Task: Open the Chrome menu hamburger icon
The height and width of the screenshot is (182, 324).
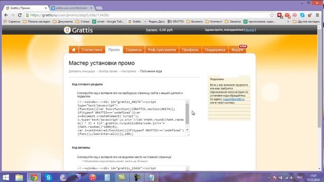Action: pos(317,15)
